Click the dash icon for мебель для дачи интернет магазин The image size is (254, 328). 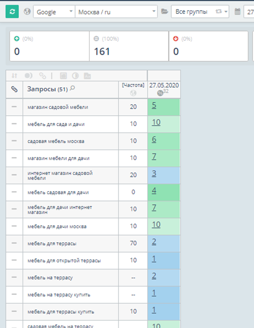[x=14, y=209]
